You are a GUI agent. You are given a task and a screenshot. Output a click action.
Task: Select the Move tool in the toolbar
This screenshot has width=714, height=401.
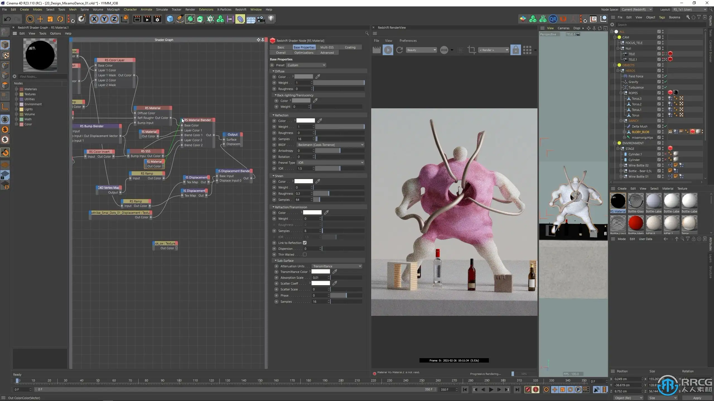pyautogui.click(x=40, y=19)
